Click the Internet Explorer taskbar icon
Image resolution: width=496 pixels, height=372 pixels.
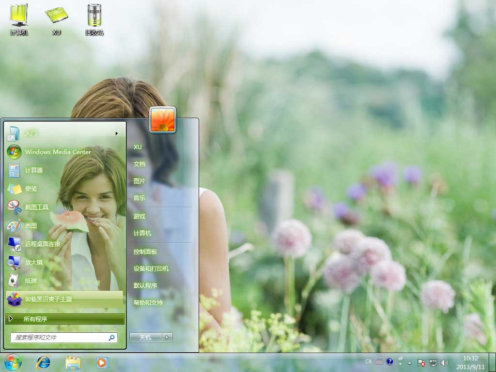click(x=44, y=362)
